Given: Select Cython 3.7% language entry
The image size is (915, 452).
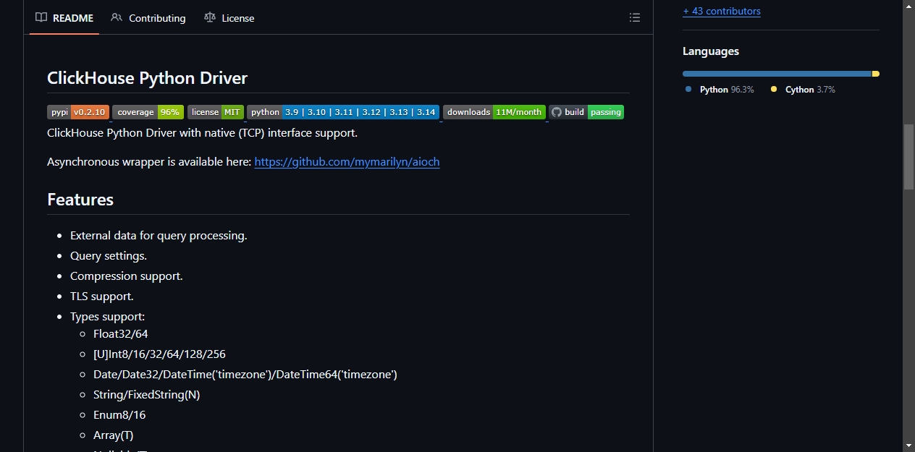Looking at the screenshot, I should [803, 90].
